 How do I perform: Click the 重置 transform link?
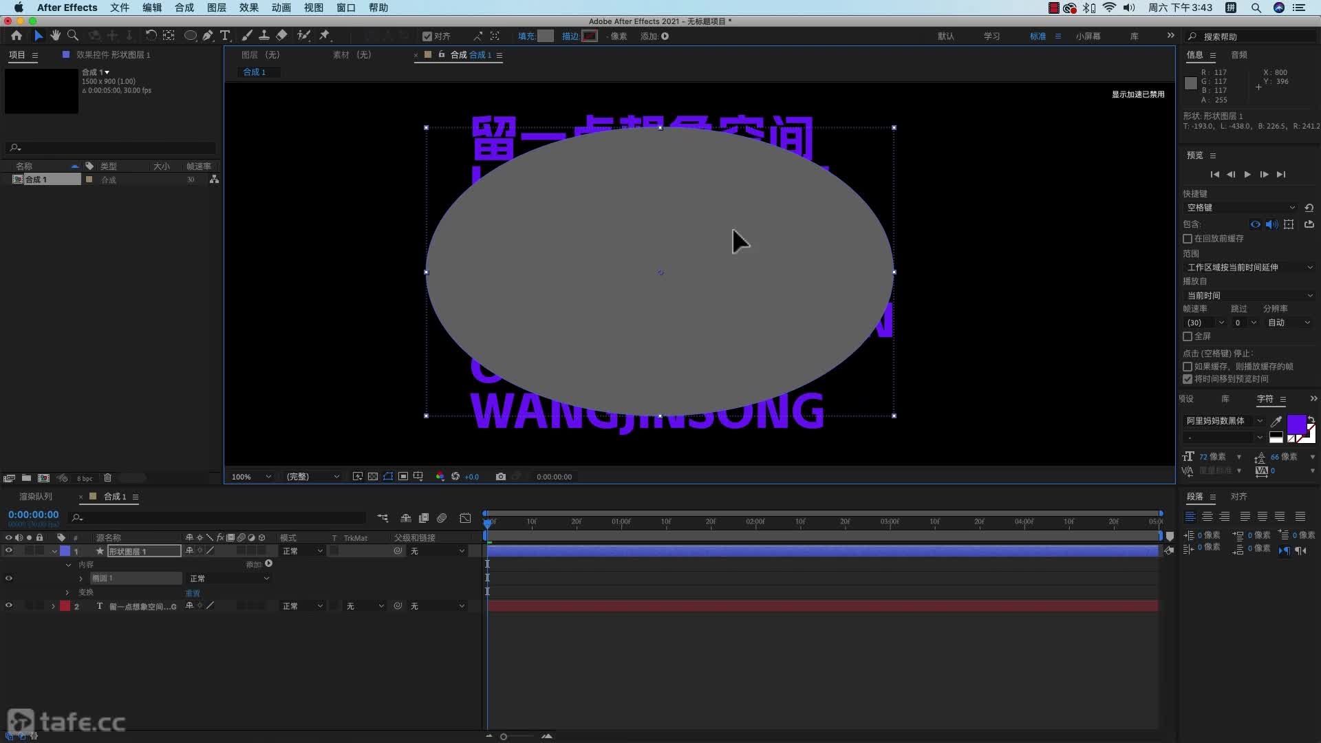click(x=193, y=593)
